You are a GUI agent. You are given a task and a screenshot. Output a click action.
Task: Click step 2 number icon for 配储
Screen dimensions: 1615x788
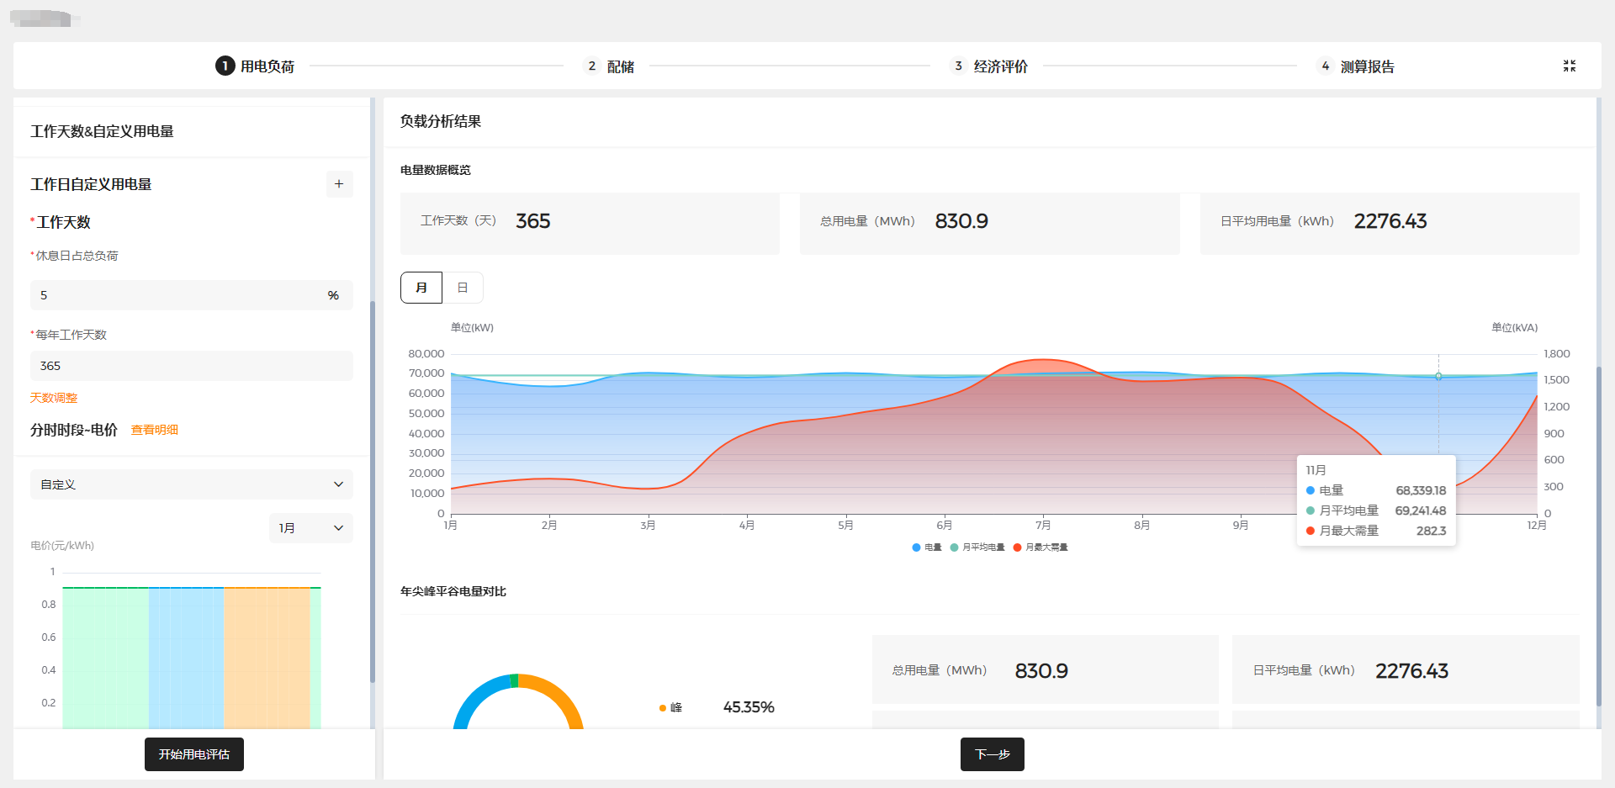(x=592, y=66)
